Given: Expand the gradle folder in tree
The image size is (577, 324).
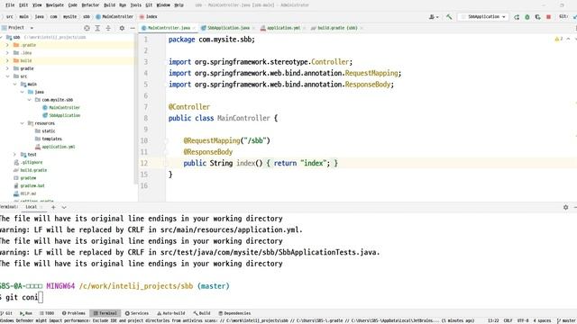Looking at the screenshot, I should 7,68.
